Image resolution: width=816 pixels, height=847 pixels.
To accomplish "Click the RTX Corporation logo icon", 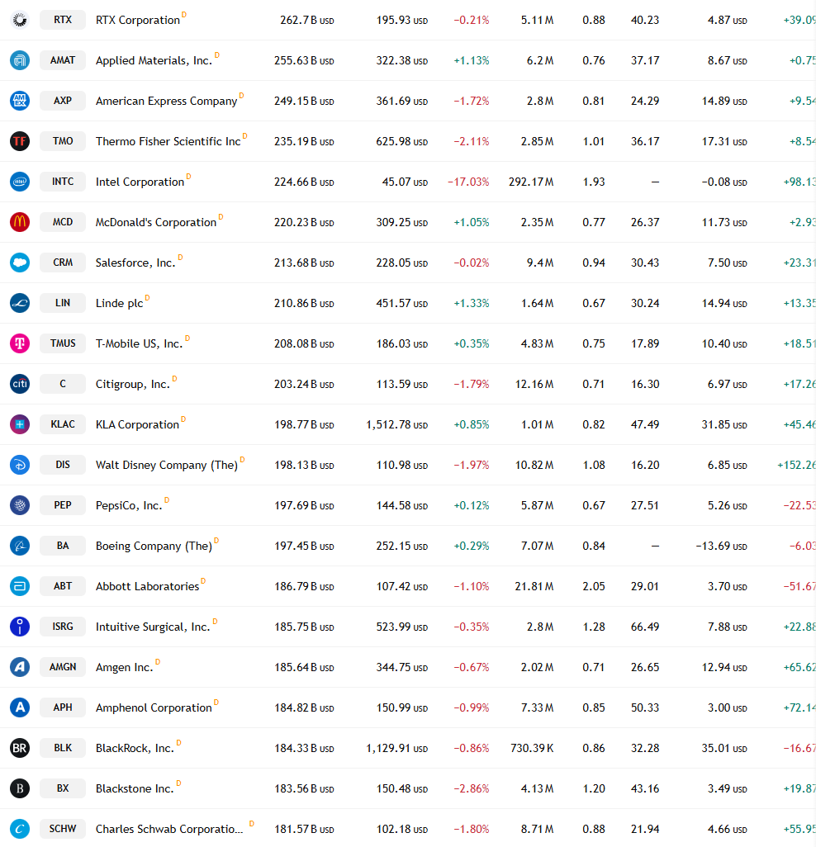I will (x=20, y=20).
